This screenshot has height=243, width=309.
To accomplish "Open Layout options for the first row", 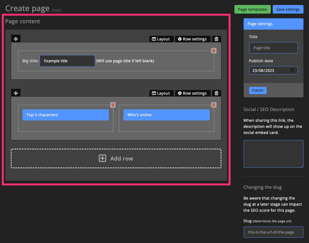I will pos(161,39).
